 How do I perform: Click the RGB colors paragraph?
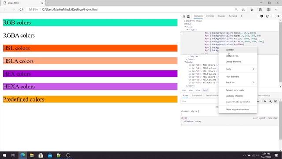(90, 23)
